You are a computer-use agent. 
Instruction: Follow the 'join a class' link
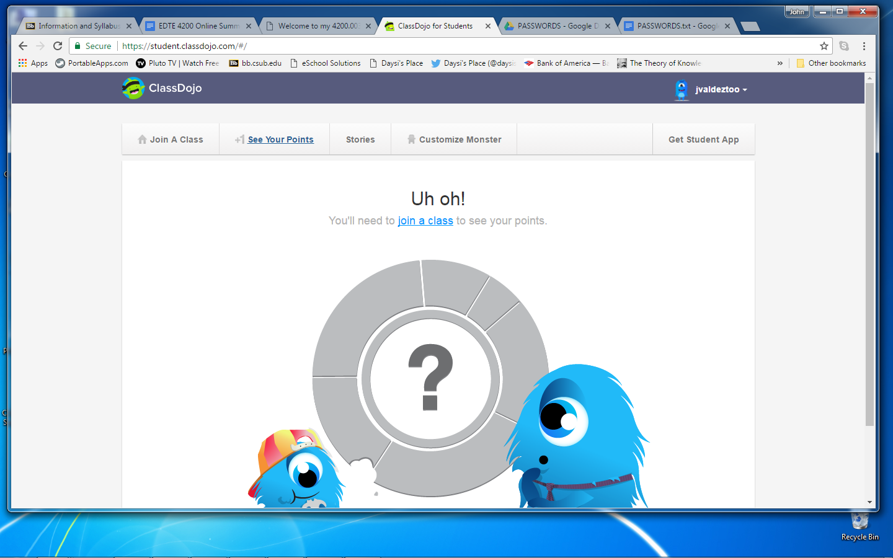coord(425,221)
